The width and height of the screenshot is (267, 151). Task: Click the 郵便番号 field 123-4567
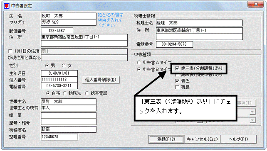57,31
